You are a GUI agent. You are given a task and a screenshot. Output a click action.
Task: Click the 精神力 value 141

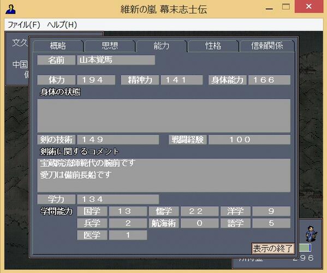point(182,80)
